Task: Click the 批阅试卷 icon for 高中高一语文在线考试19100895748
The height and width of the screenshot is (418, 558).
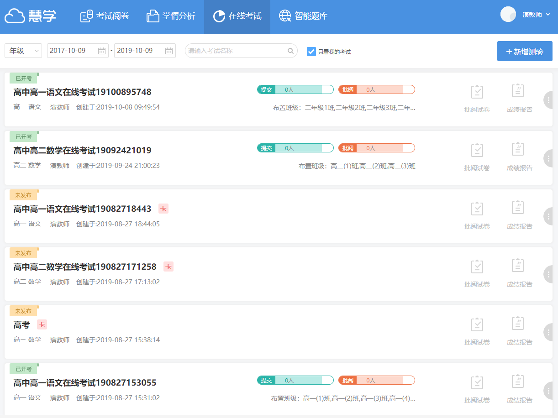Action: pyautogui.click(x=477, y=93)
